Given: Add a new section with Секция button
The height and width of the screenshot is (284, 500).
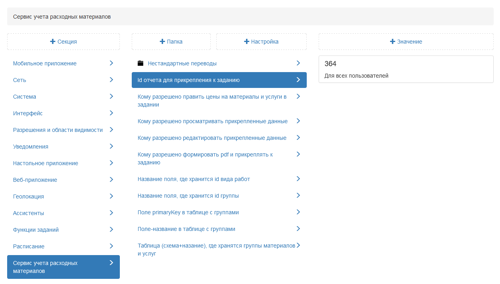Looking at the screenshot, I should tap(63, 42).
